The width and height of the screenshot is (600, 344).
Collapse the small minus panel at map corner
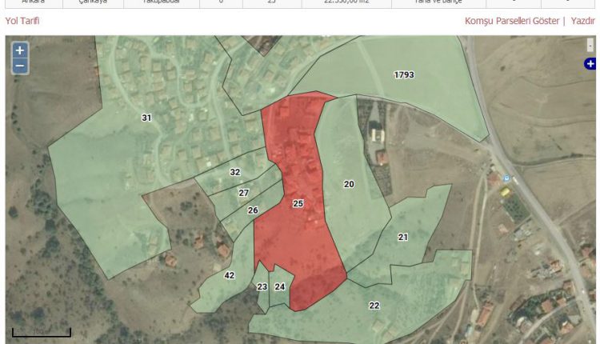coord(590,46)
